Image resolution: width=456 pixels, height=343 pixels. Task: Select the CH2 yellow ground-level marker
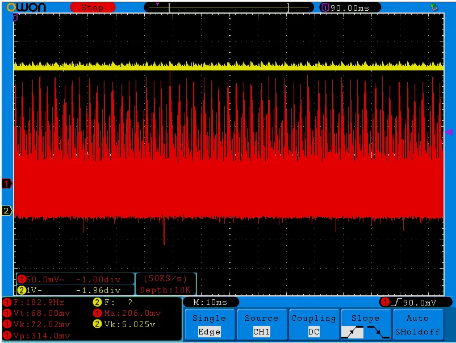pos(7,211)
